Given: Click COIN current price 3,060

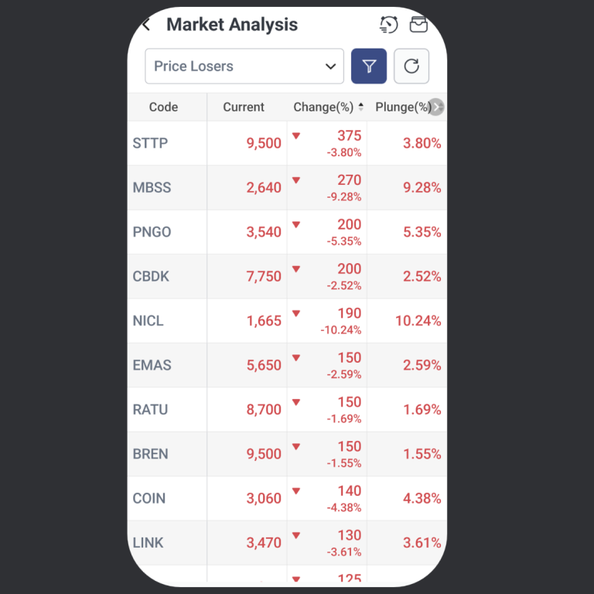Looking at the screenshot, I should tap(264, 499).
